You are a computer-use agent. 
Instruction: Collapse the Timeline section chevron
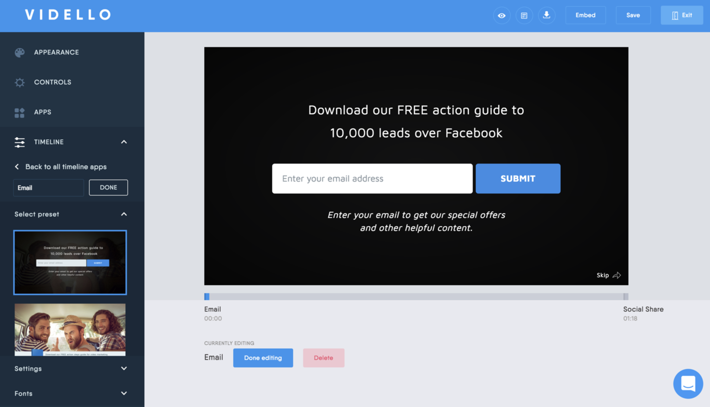click(x=124, y=142)
